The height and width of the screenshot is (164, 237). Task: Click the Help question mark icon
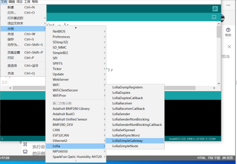pyautogui.click(x=228, y=30)
